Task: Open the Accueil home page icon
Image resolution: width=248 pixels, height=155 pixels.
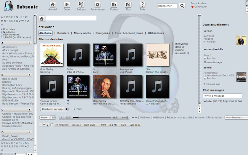Action: click(53, 5)
